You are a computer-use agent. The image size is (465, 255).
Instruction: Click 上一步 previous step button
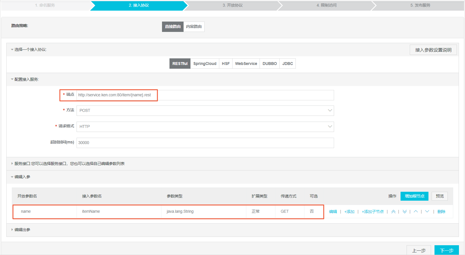coord(419,250)
